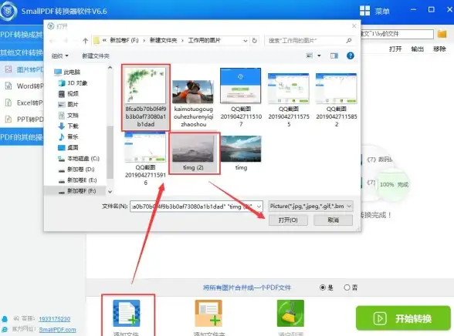Select 此电脑 in folder tree
This screenshot has height=336, width=454.
67,72
